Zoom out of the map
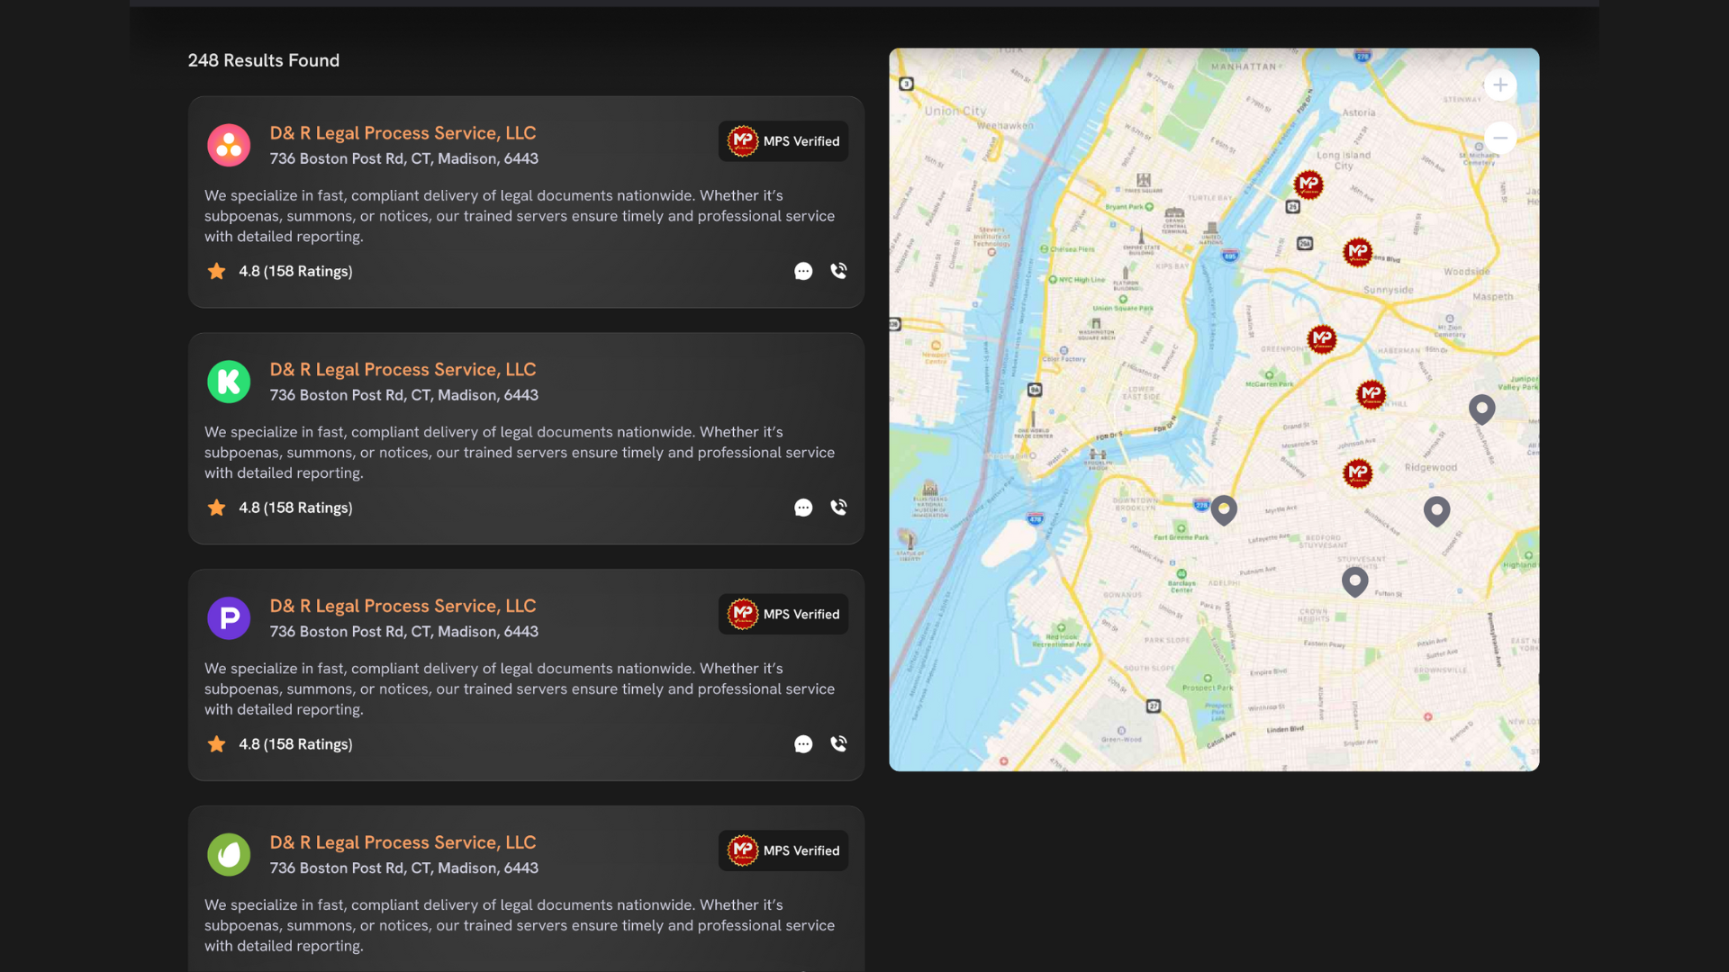Image resolution: width=1729 pixels, height=972 pixels. pyautogui.click(x=1500, y=137)
